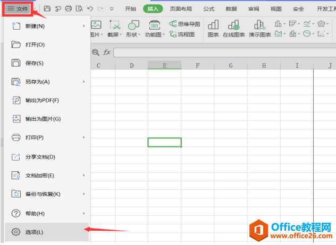Expand the 形状 dropdown arrow
This screenshot has width=336, height=245.
coord(139,34)
